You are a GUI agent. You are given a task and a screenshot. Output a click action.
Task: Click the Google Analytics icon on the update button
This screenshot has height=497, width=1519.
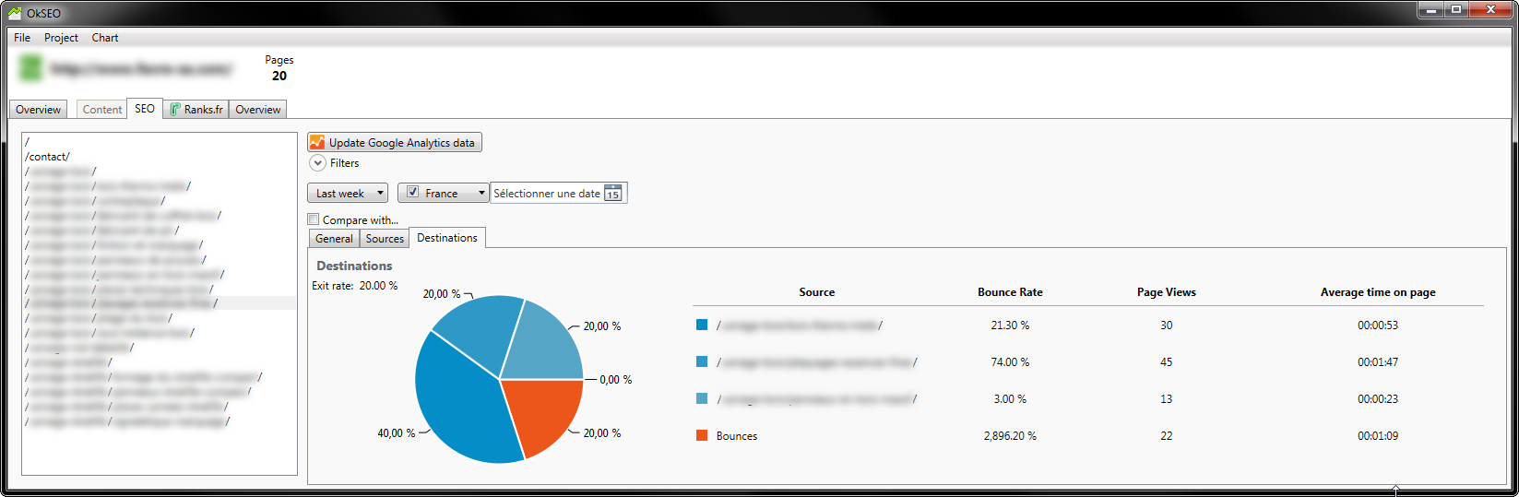[x=317, y=142]
